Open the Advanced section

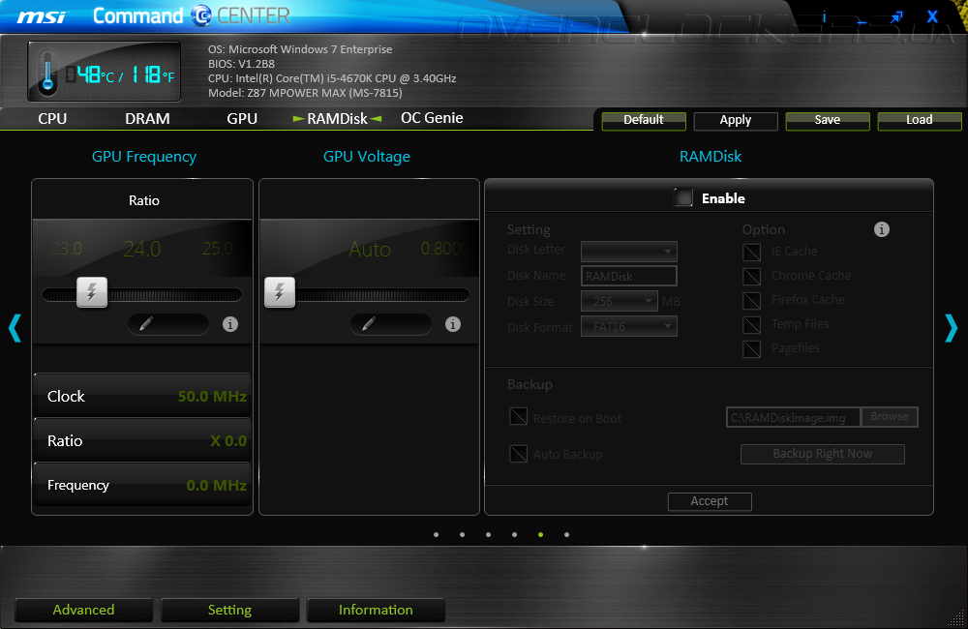coord(84,610)
